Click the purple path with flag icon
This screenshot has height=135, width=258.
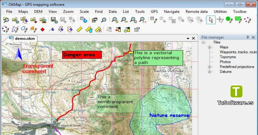coord(61,30)
